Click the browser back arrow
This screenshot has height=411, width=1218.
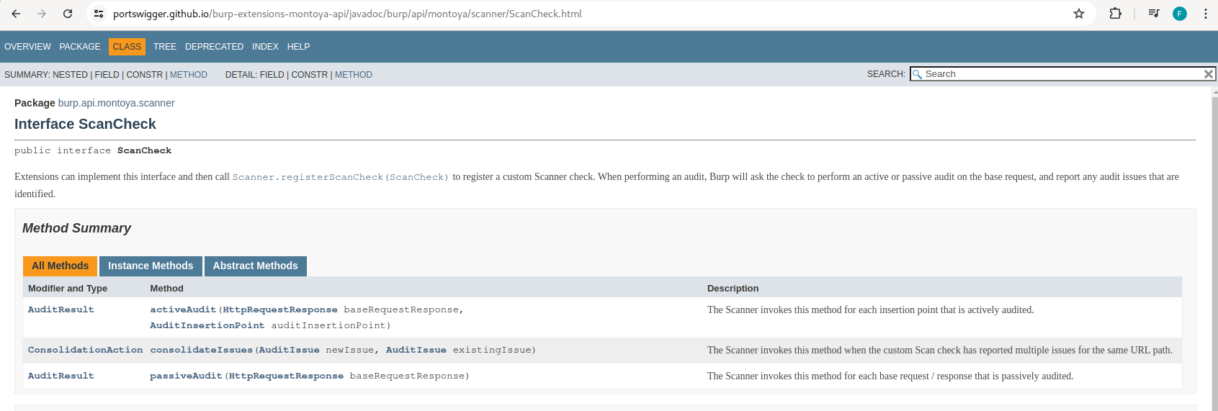click(x=16, y=14)
